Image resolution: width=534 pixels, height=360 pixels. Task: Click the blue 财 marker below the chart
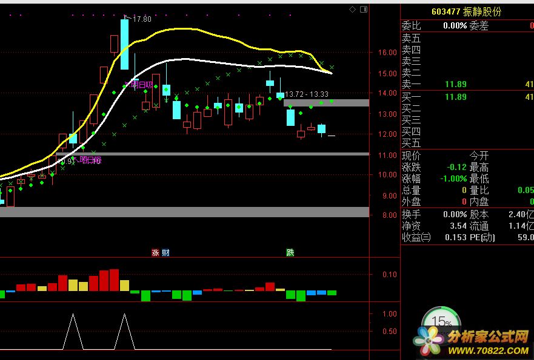pos(165,252)
